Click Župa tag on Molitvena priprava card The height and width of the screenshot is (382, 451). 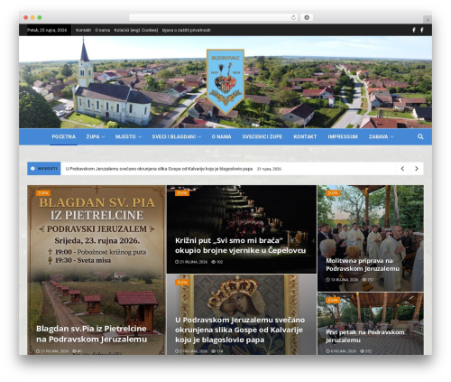pos(333,193)
